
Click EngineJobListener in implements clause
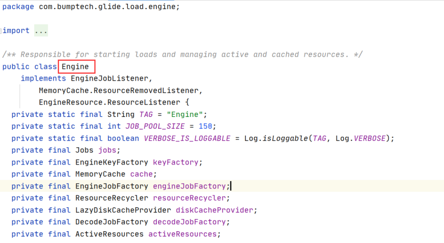[x=109, y=79]
